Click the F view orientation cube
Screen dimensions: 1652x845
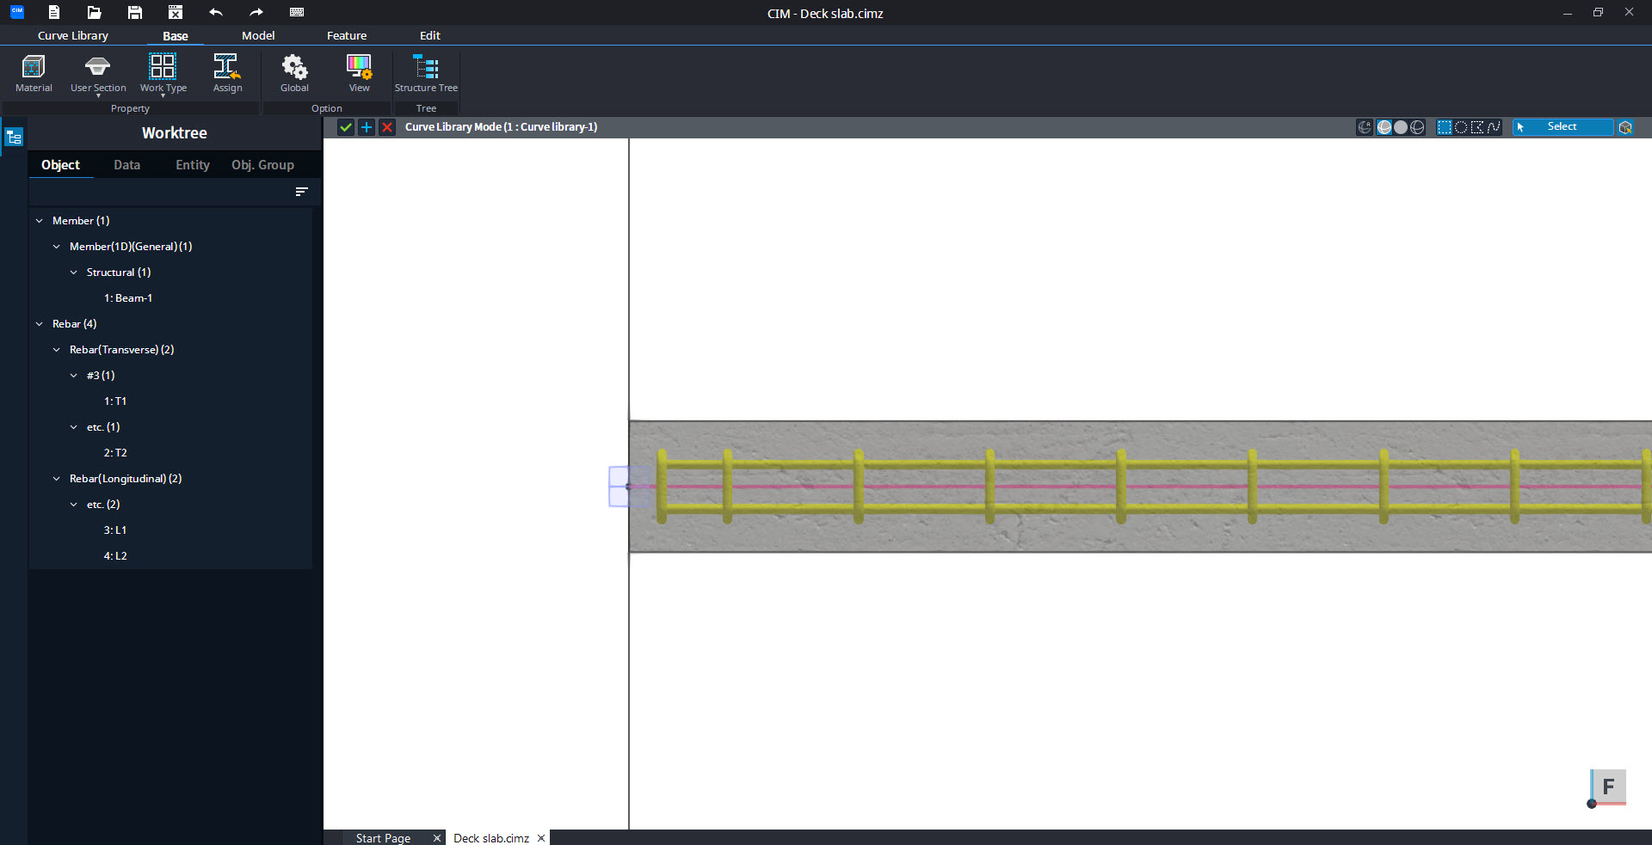click(x=1608, y=786)
